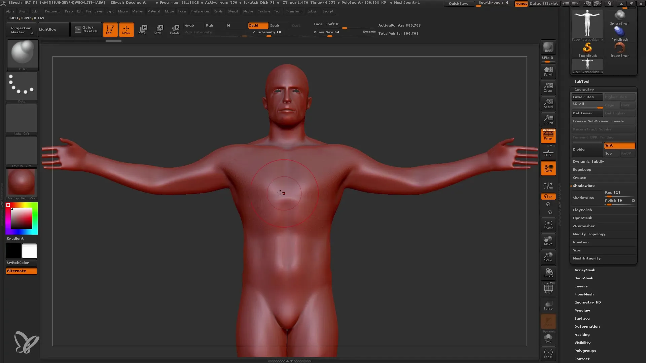This screenshot has height=363, width=646.
Task: Click the MatCap Red Wax thumbnail
Action: [21, 183]
